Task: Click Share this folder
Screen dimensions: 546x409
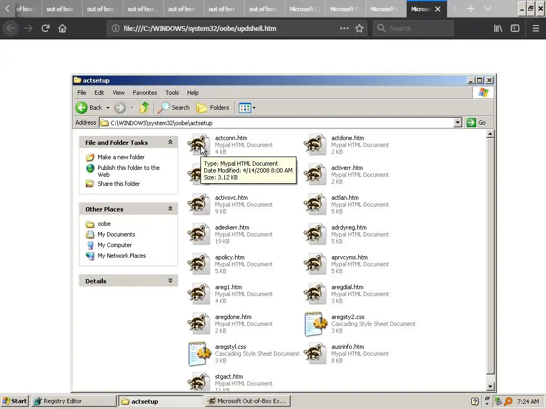Action: point(118,184)
